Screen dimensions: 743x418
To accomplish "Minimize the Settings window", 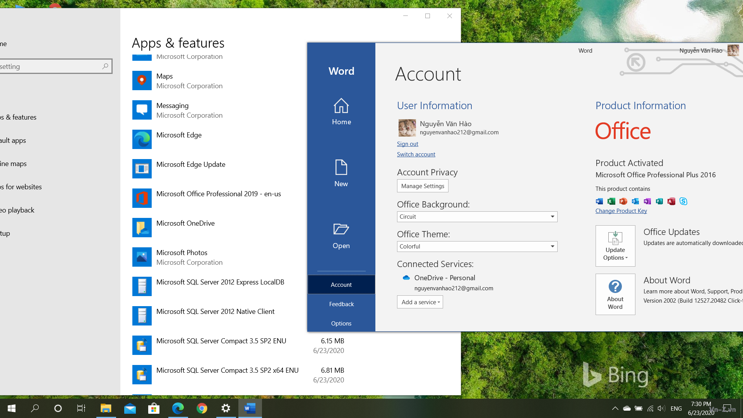I will click(x=406, y=16).
